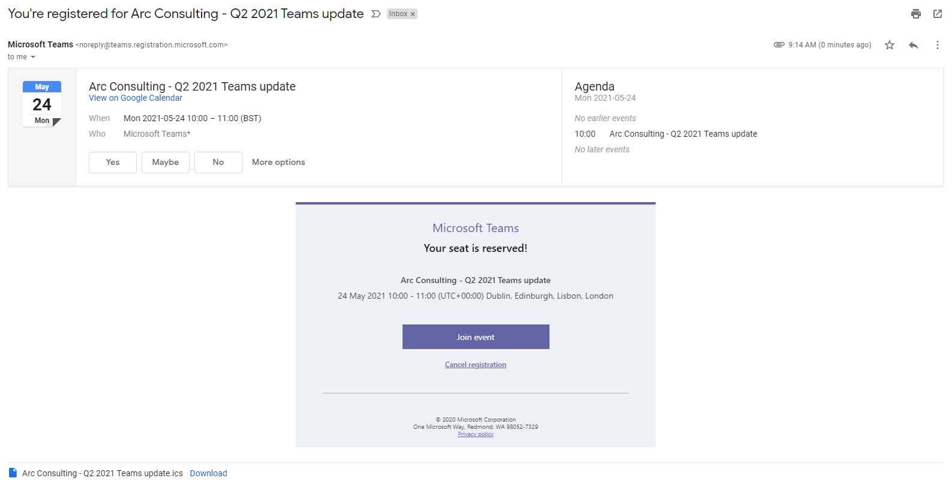The image size is (952, 487).
Task: Open email in new window
Action: pos(938,14)
